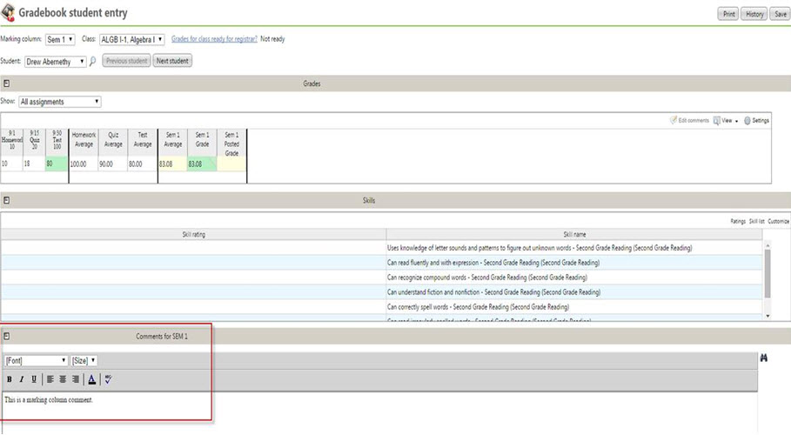
Task: Click the Test Average value 80.00
Action: pyautogui.click(x=142, y=164)
